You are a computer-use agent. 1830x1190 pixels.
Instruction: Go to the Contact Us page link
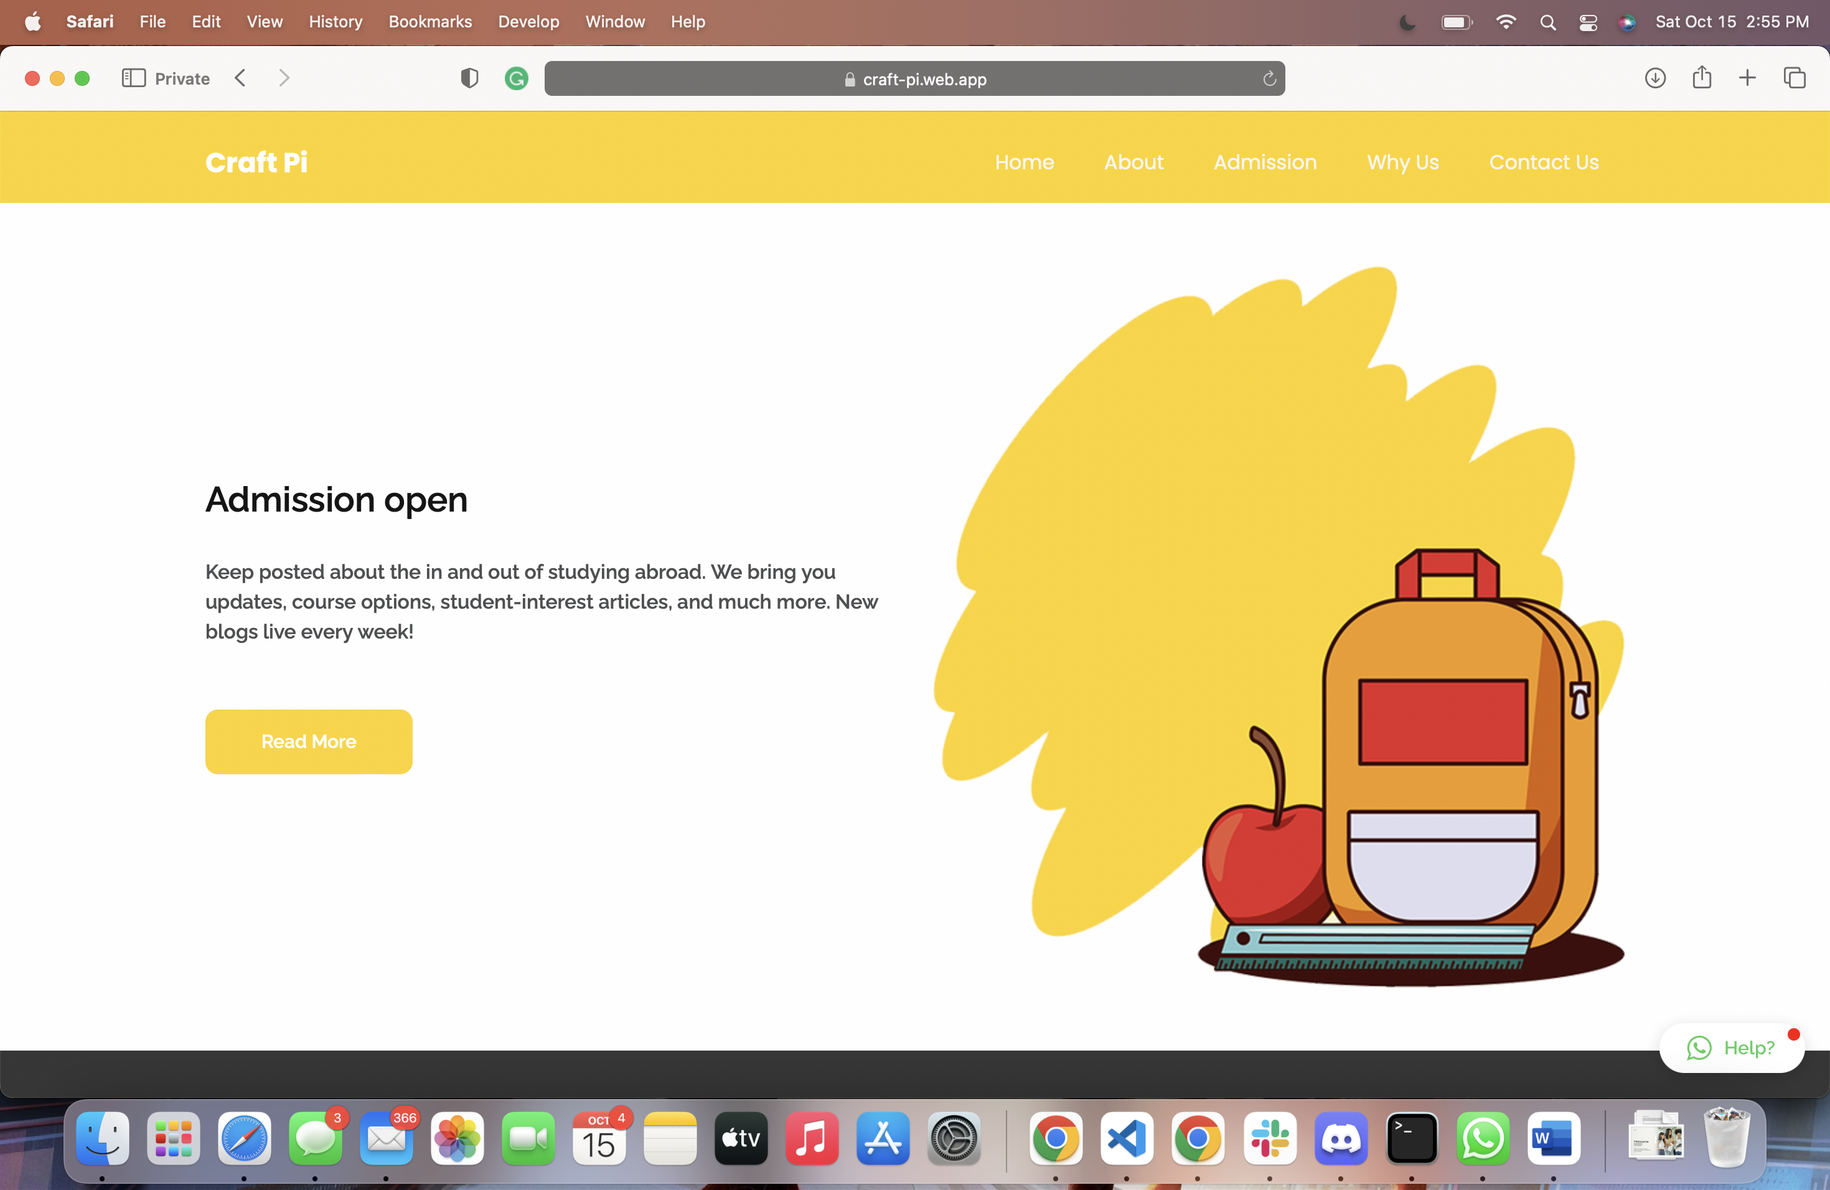pyautogui.click(x=1543, y=162)
